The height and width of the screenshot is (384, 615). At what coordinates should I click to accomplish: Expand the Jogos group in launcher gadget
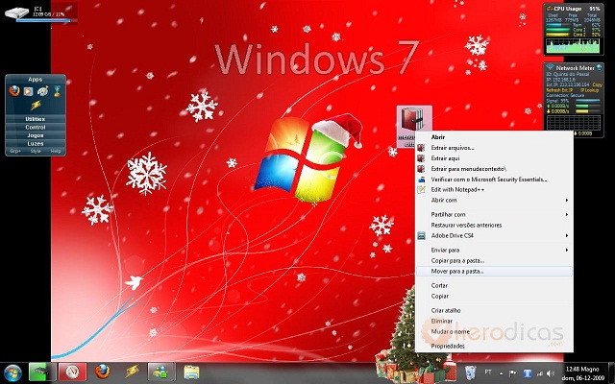coord(36,135)
